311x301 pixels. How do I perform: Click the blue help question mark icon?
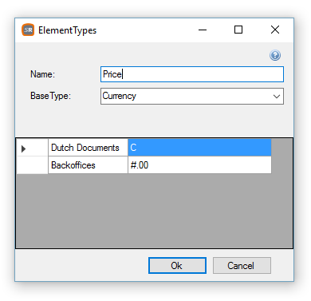275,55
